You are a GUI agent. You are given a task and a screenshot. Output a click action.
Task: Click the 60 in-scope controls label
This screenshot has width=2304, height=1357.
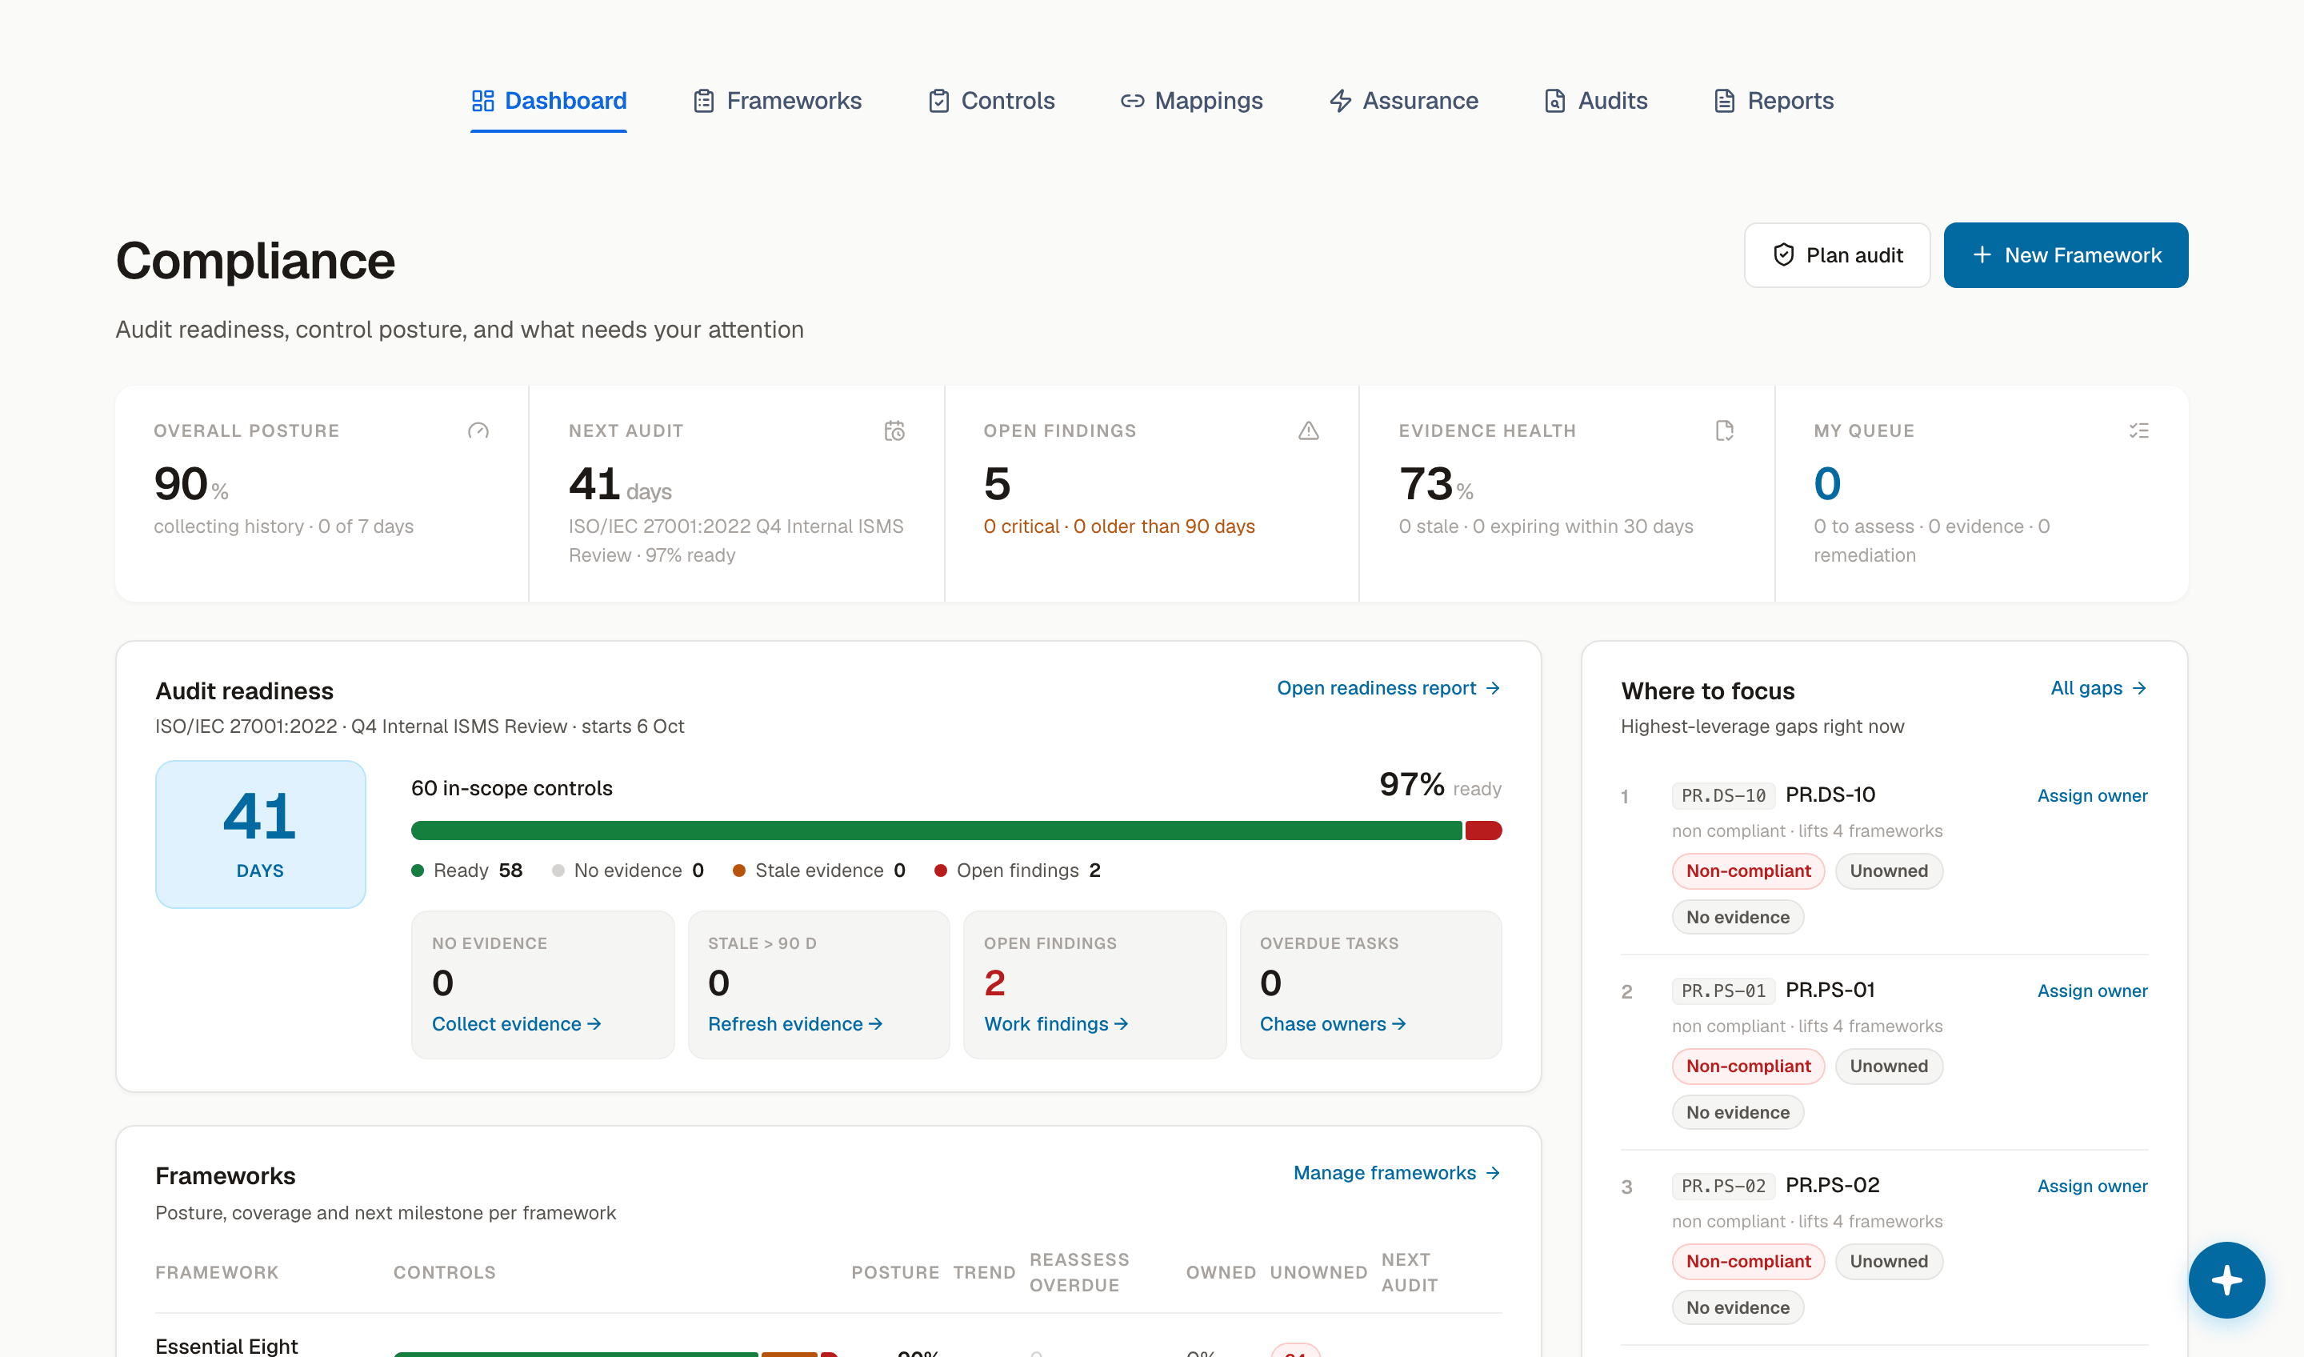tap(512, 788)
